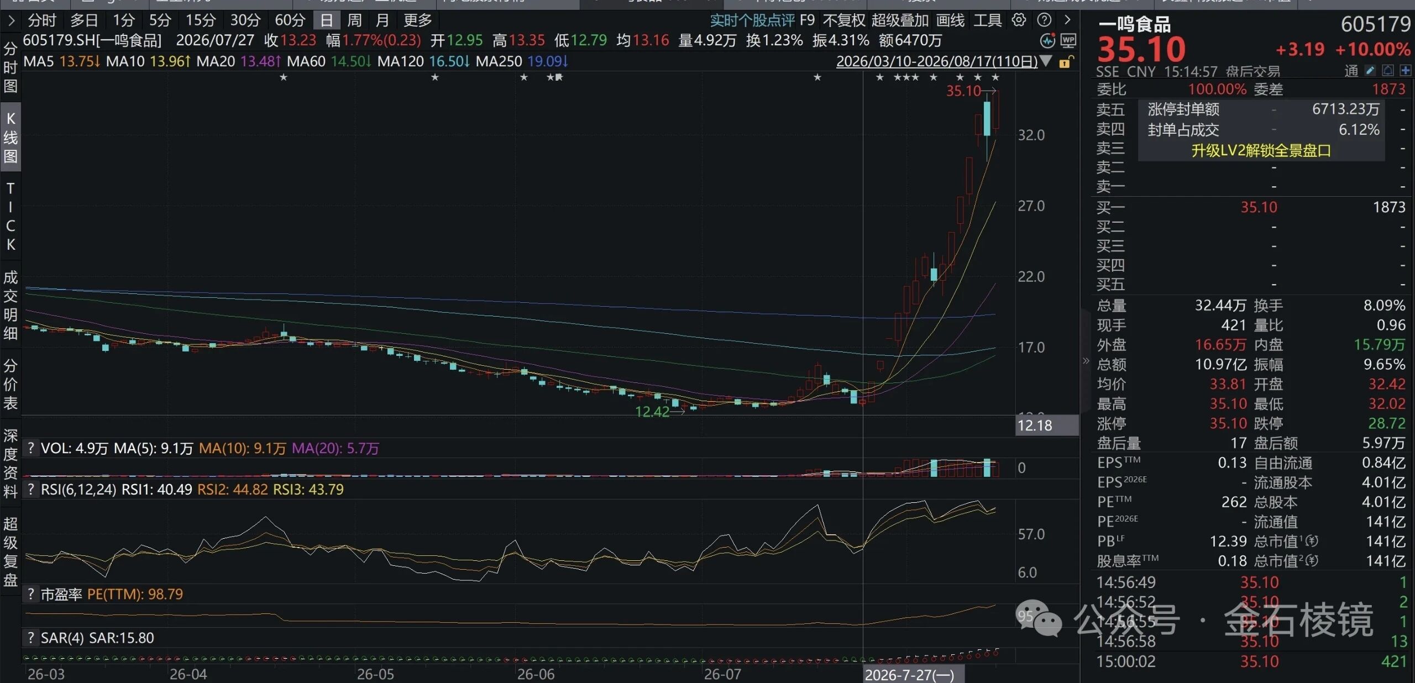Viewport: 1415px width, 683px height.
Task: Expand the date range dropdown triangle
Action: coord(1046,61)
